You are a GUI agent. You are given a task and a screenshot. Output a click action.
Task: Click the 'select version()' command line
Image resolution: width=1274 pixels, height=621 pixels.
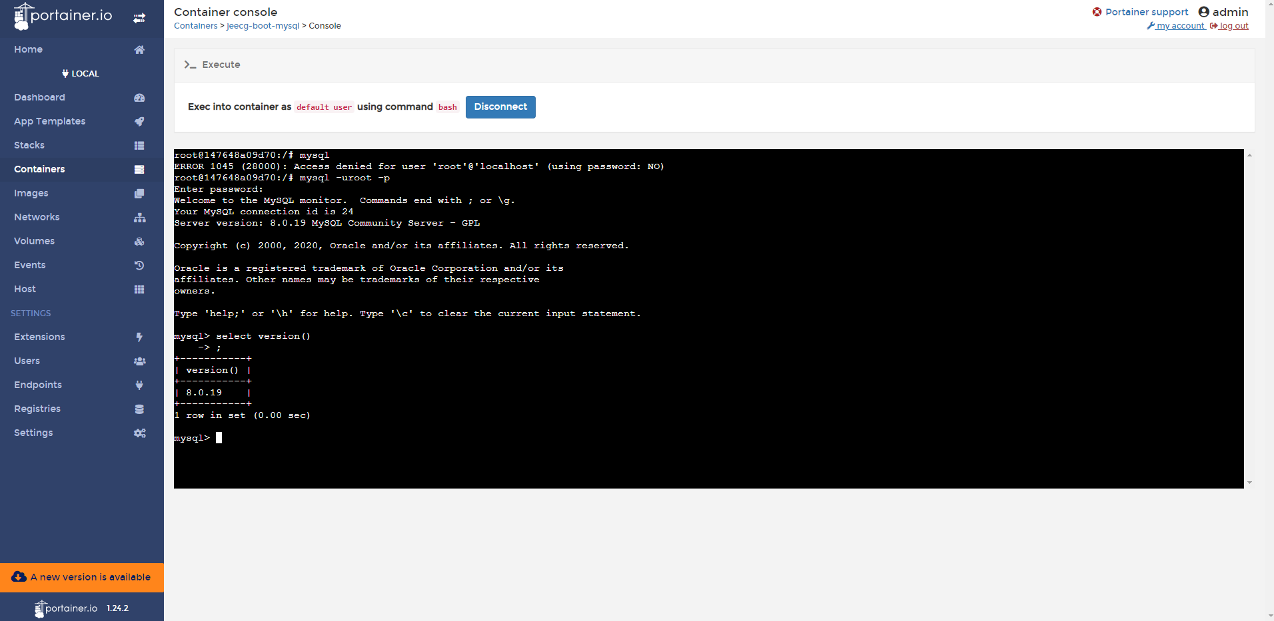(263, 336)
